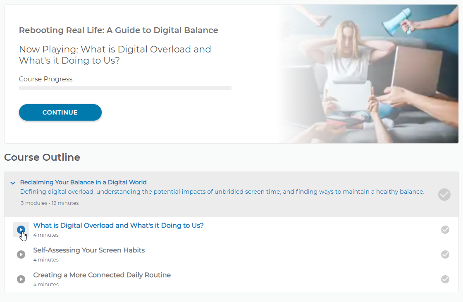Viewport: 463px width, 302px height.
Task: Click the Course Progress bar
Action: click(x=125, y=88)
